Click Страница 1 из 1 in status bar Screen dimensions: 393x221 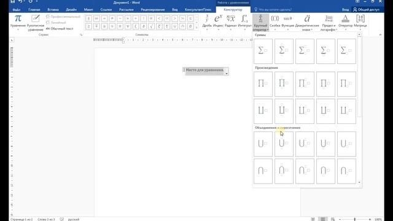21,219
